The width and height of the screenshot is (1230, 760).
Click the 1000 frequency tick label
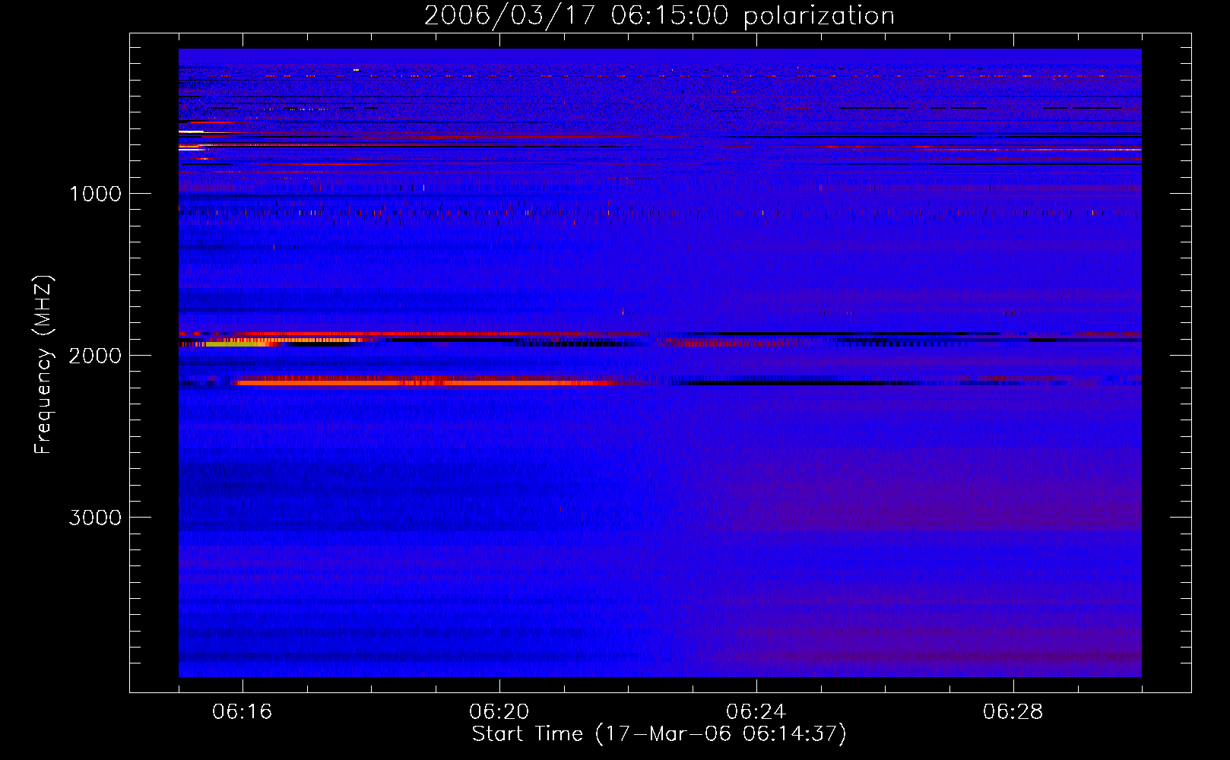(x=95, y=194)
